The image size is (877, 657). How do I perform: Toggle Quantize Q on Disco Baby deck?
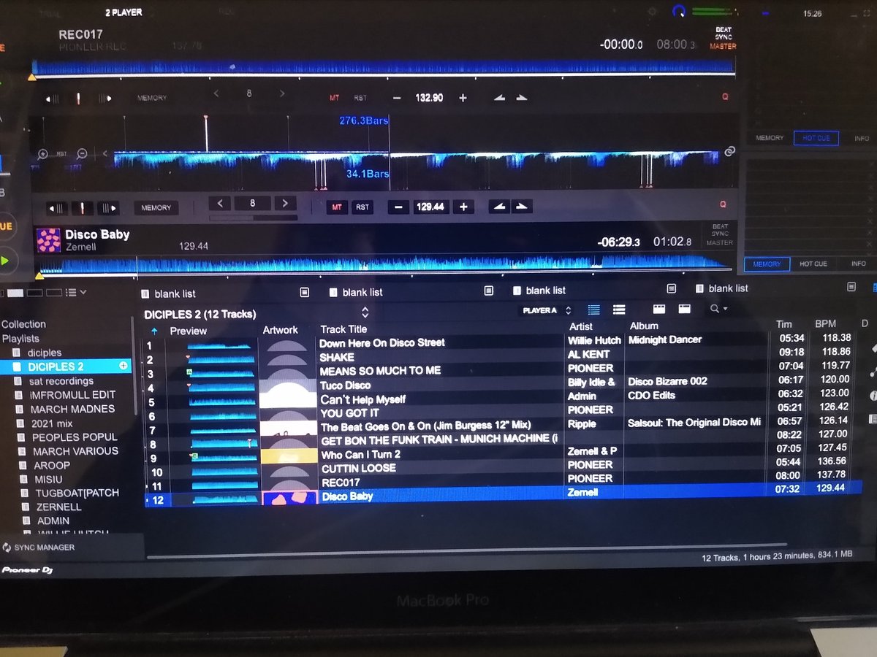(x=724, y=204)
